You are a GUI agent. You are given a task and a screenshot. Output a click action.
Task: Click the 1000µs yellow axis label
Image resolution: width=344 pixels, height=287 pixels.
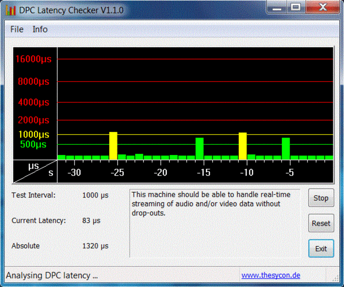(33, 134)
